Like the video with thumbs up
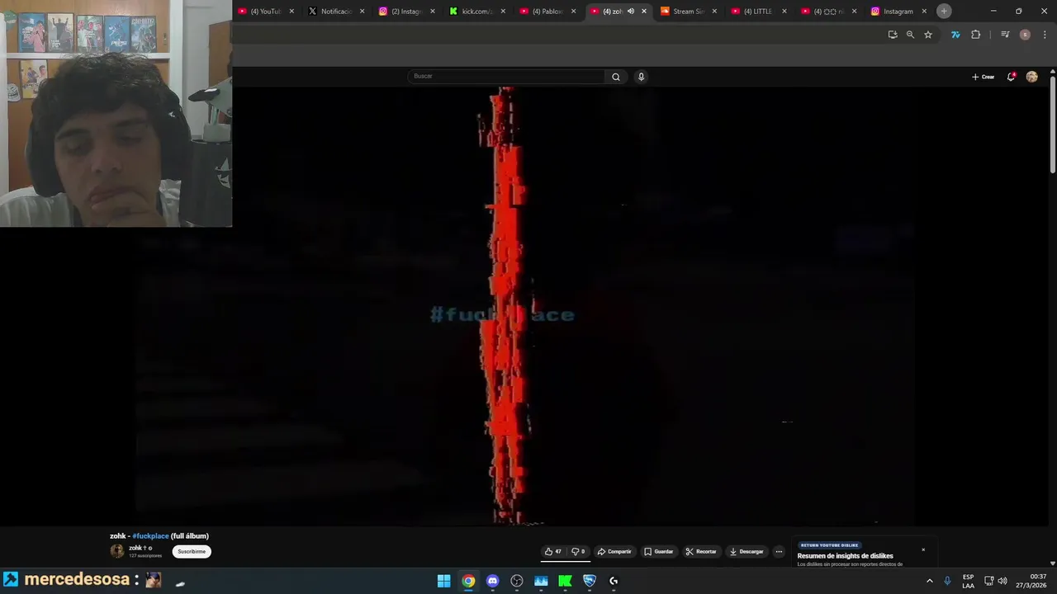Viewport: 1057px width, 594px height. coord(553,551)
